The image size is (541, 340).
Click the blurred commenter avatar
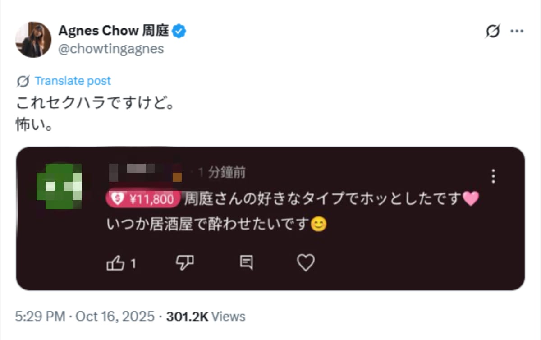[60, 186]
